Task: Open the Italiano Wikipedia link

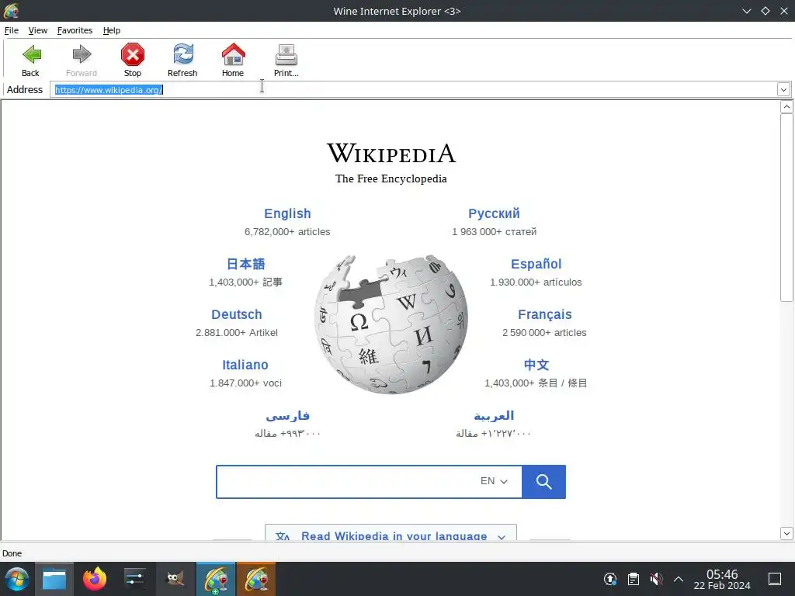Action: pyautogui.click(x=245, y=365)
